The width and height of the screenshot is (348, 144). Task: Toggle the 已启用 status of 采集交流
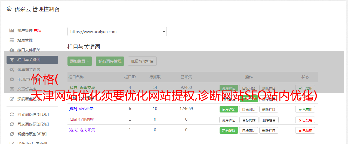305,88
